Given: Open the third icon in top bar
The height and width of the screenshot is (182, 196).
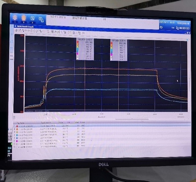Looking at the screenshot, I should pyautogui.click(x=32, y=19).
